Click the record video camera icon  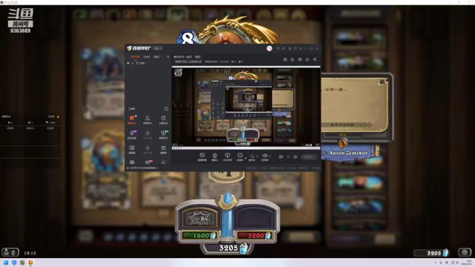pyautogui.click(x=281, y=157)
